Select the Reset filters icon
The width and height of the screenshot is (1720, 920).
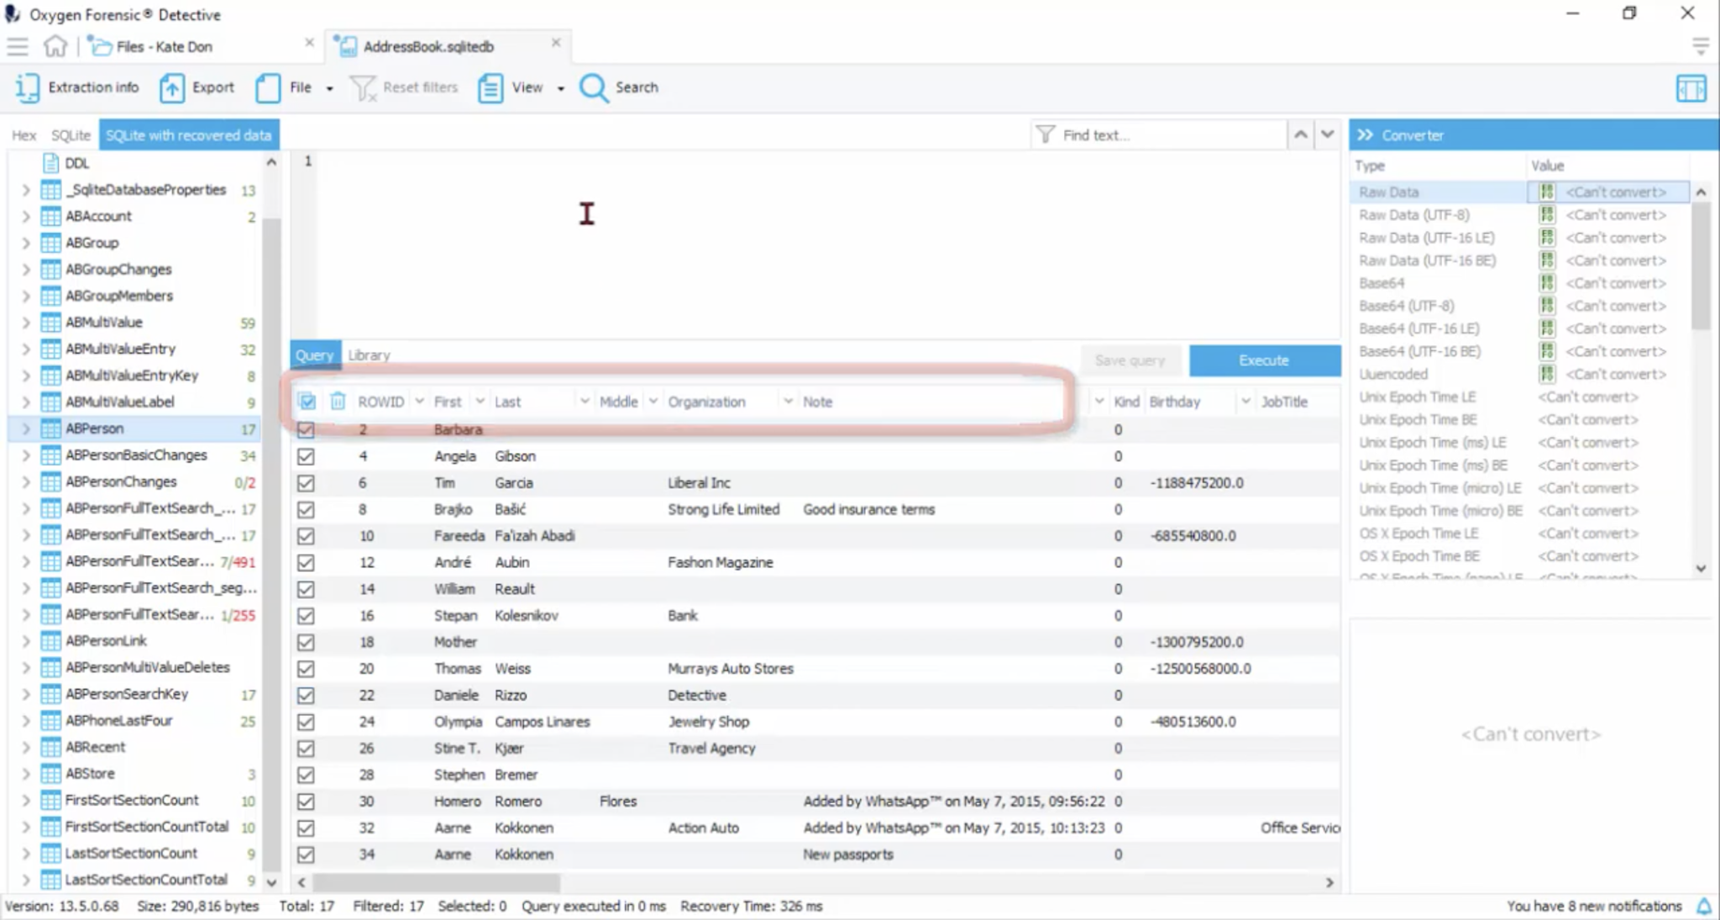(x=363, y=87)
